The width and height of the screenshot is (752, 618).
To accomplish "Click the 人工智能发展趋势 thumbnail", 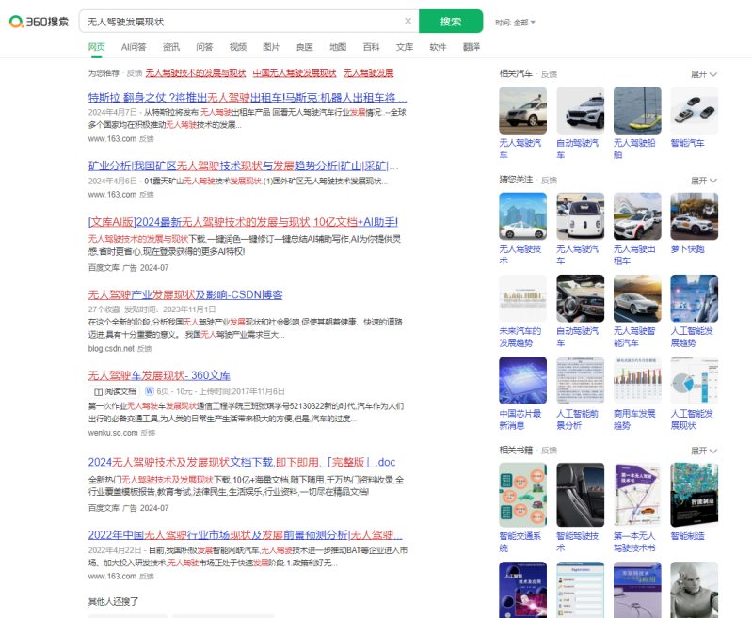I will 695,298.
